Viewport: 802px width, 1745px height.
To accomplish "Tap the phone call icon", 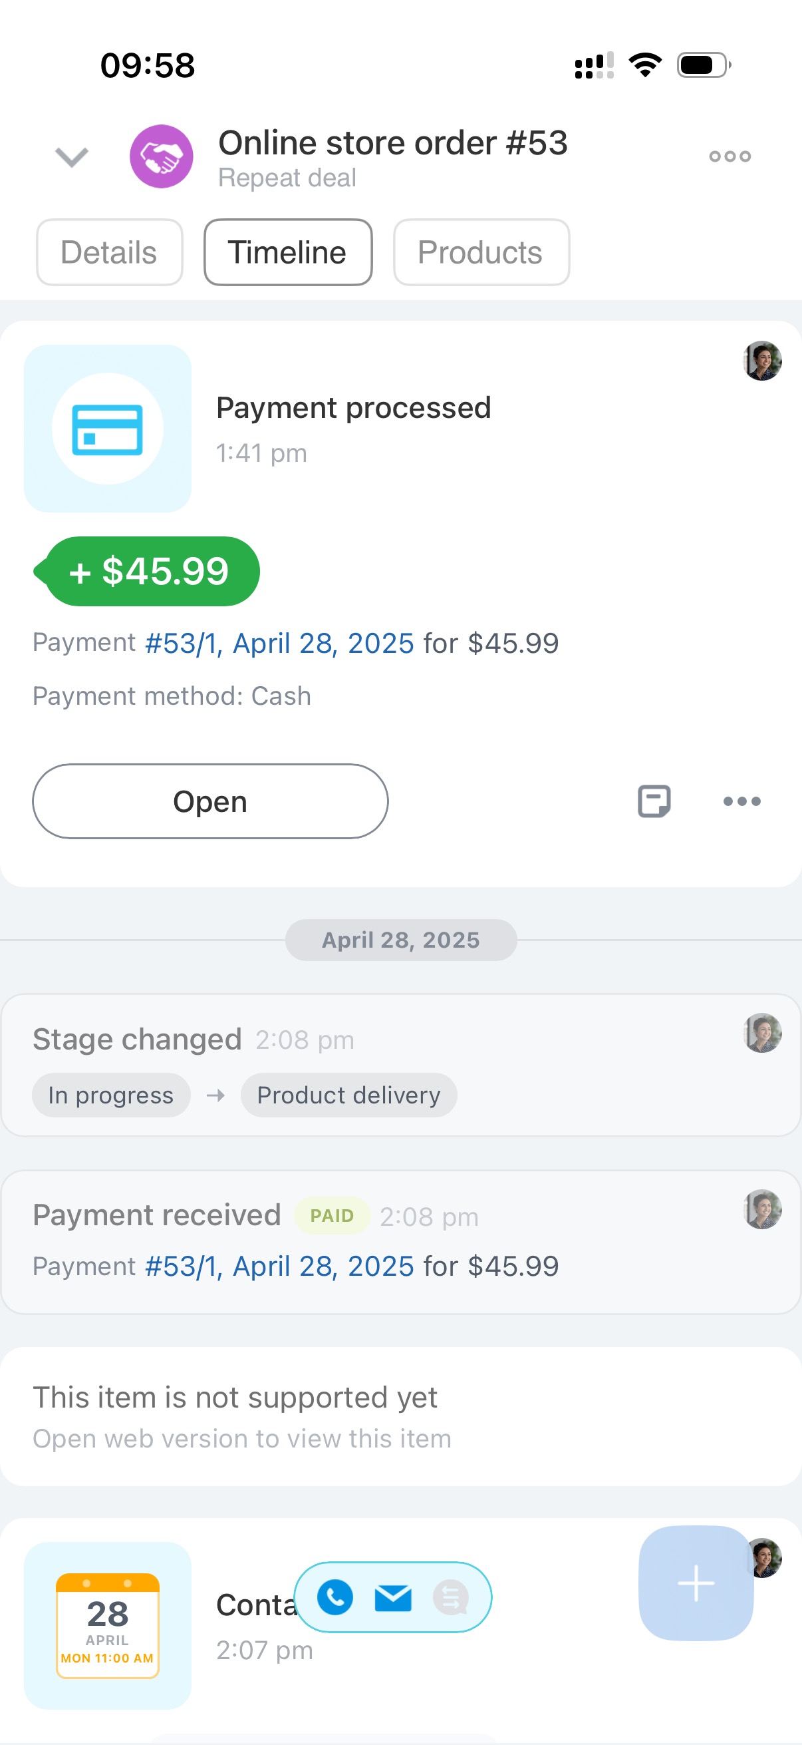I will tap(335, 1597).
